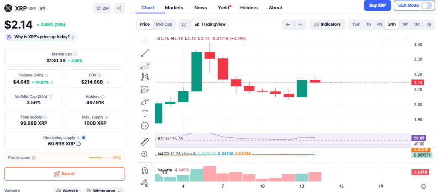Open the Fibonacci retracement tool
This screenshot has width=438, height=192.
[x=145, y=65]
